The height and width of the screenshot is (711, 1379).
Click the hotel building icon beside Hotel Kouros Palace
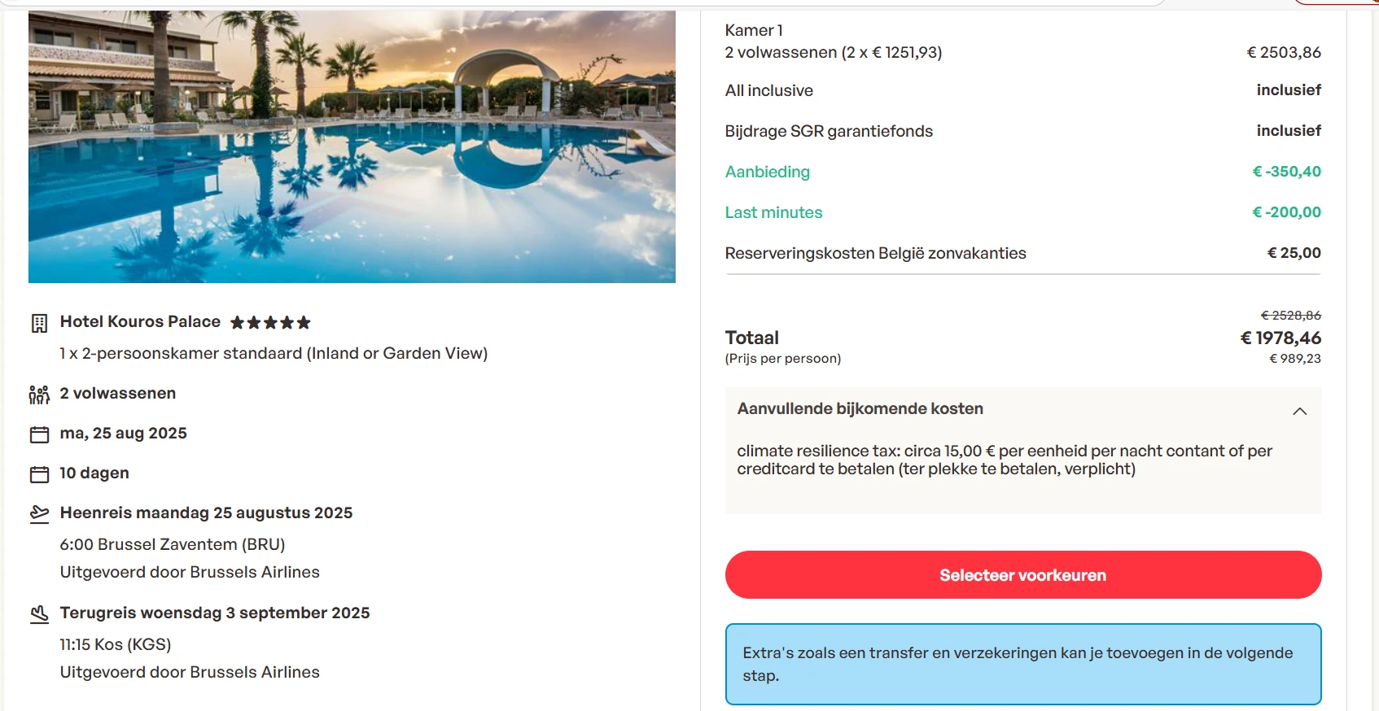point(38,322)
